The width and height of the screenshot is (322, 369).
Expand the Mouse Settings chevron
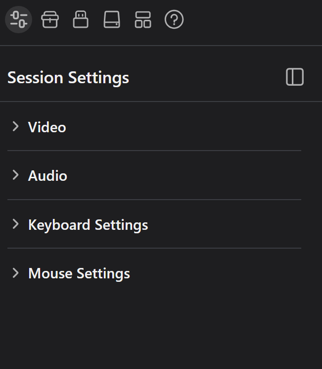click(15, 273)
